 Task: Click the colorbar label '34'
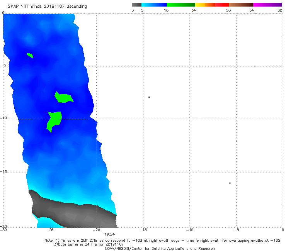194,10
